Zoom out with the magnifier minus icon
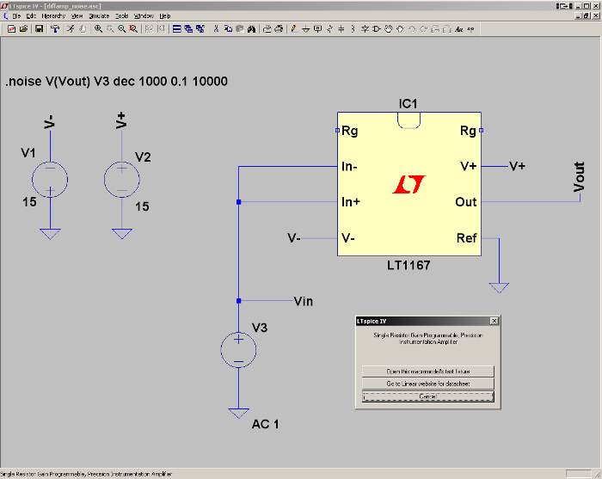Screen dimensions: 602x479 pos(122,29)
